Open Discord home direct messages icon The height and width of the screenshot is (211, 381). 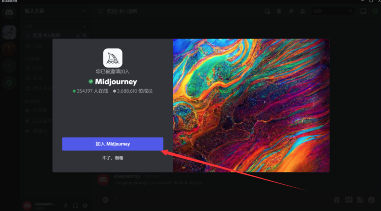(9, 12)
